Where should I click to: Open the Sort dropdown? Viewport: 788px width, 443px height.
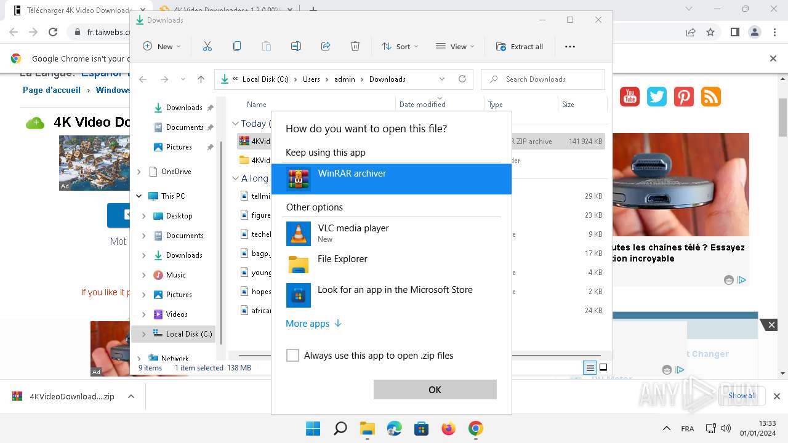400,46
